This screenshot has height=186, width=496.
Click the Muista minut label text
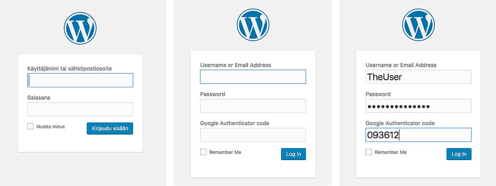click(50, 127)
